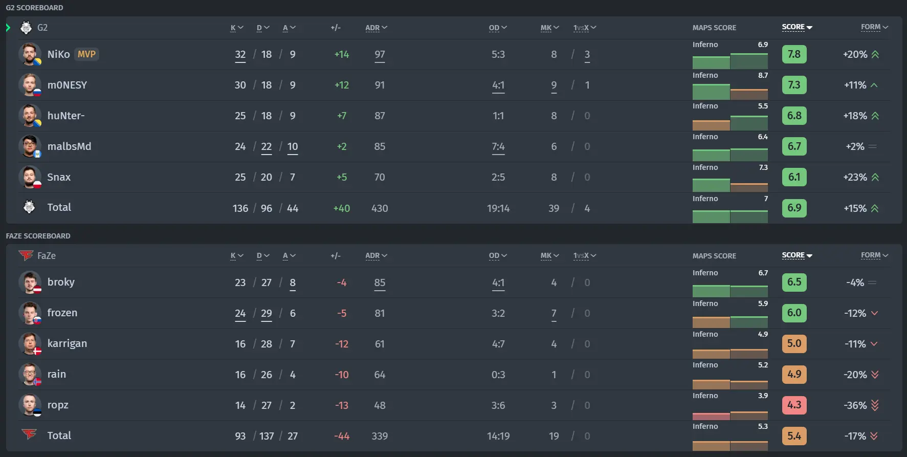Sort G2 scoreboard by ADR

pos(376,28)
